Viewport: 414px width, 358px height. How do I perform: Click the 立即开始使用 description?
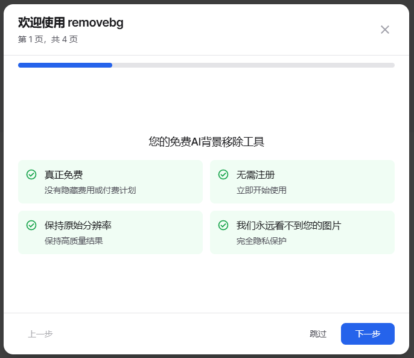[261, 190]
